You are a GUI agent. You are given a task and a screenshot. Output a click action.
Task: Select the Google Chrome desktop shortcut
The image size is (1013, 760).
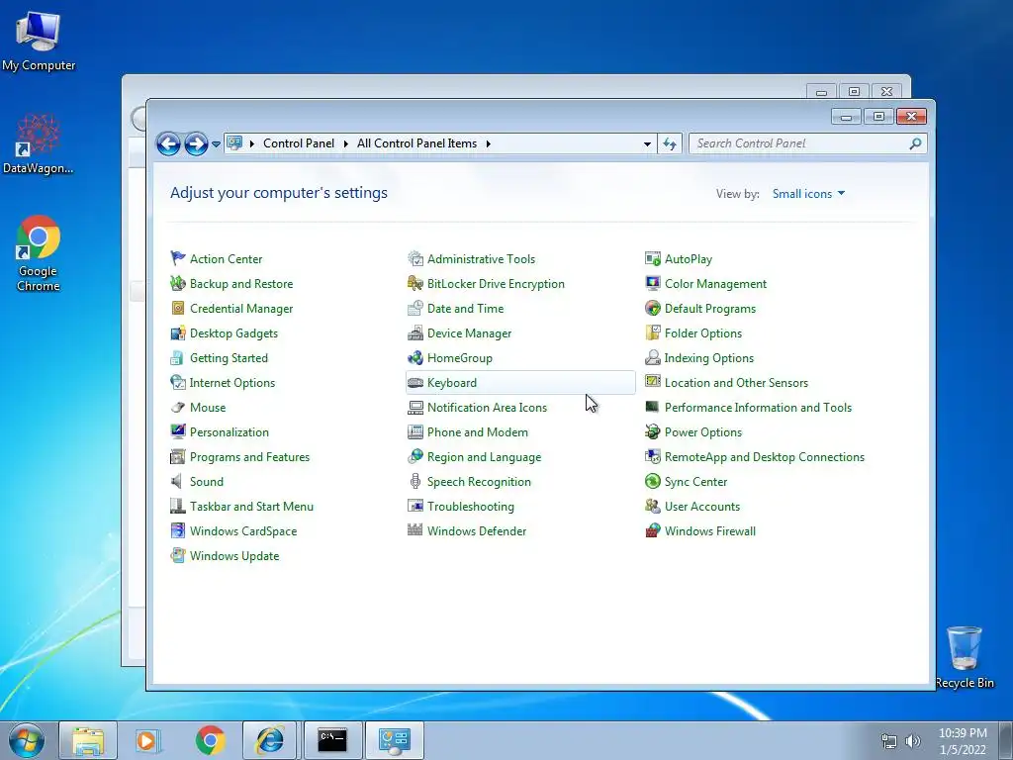pyautogui.click(x=39, y=253)
